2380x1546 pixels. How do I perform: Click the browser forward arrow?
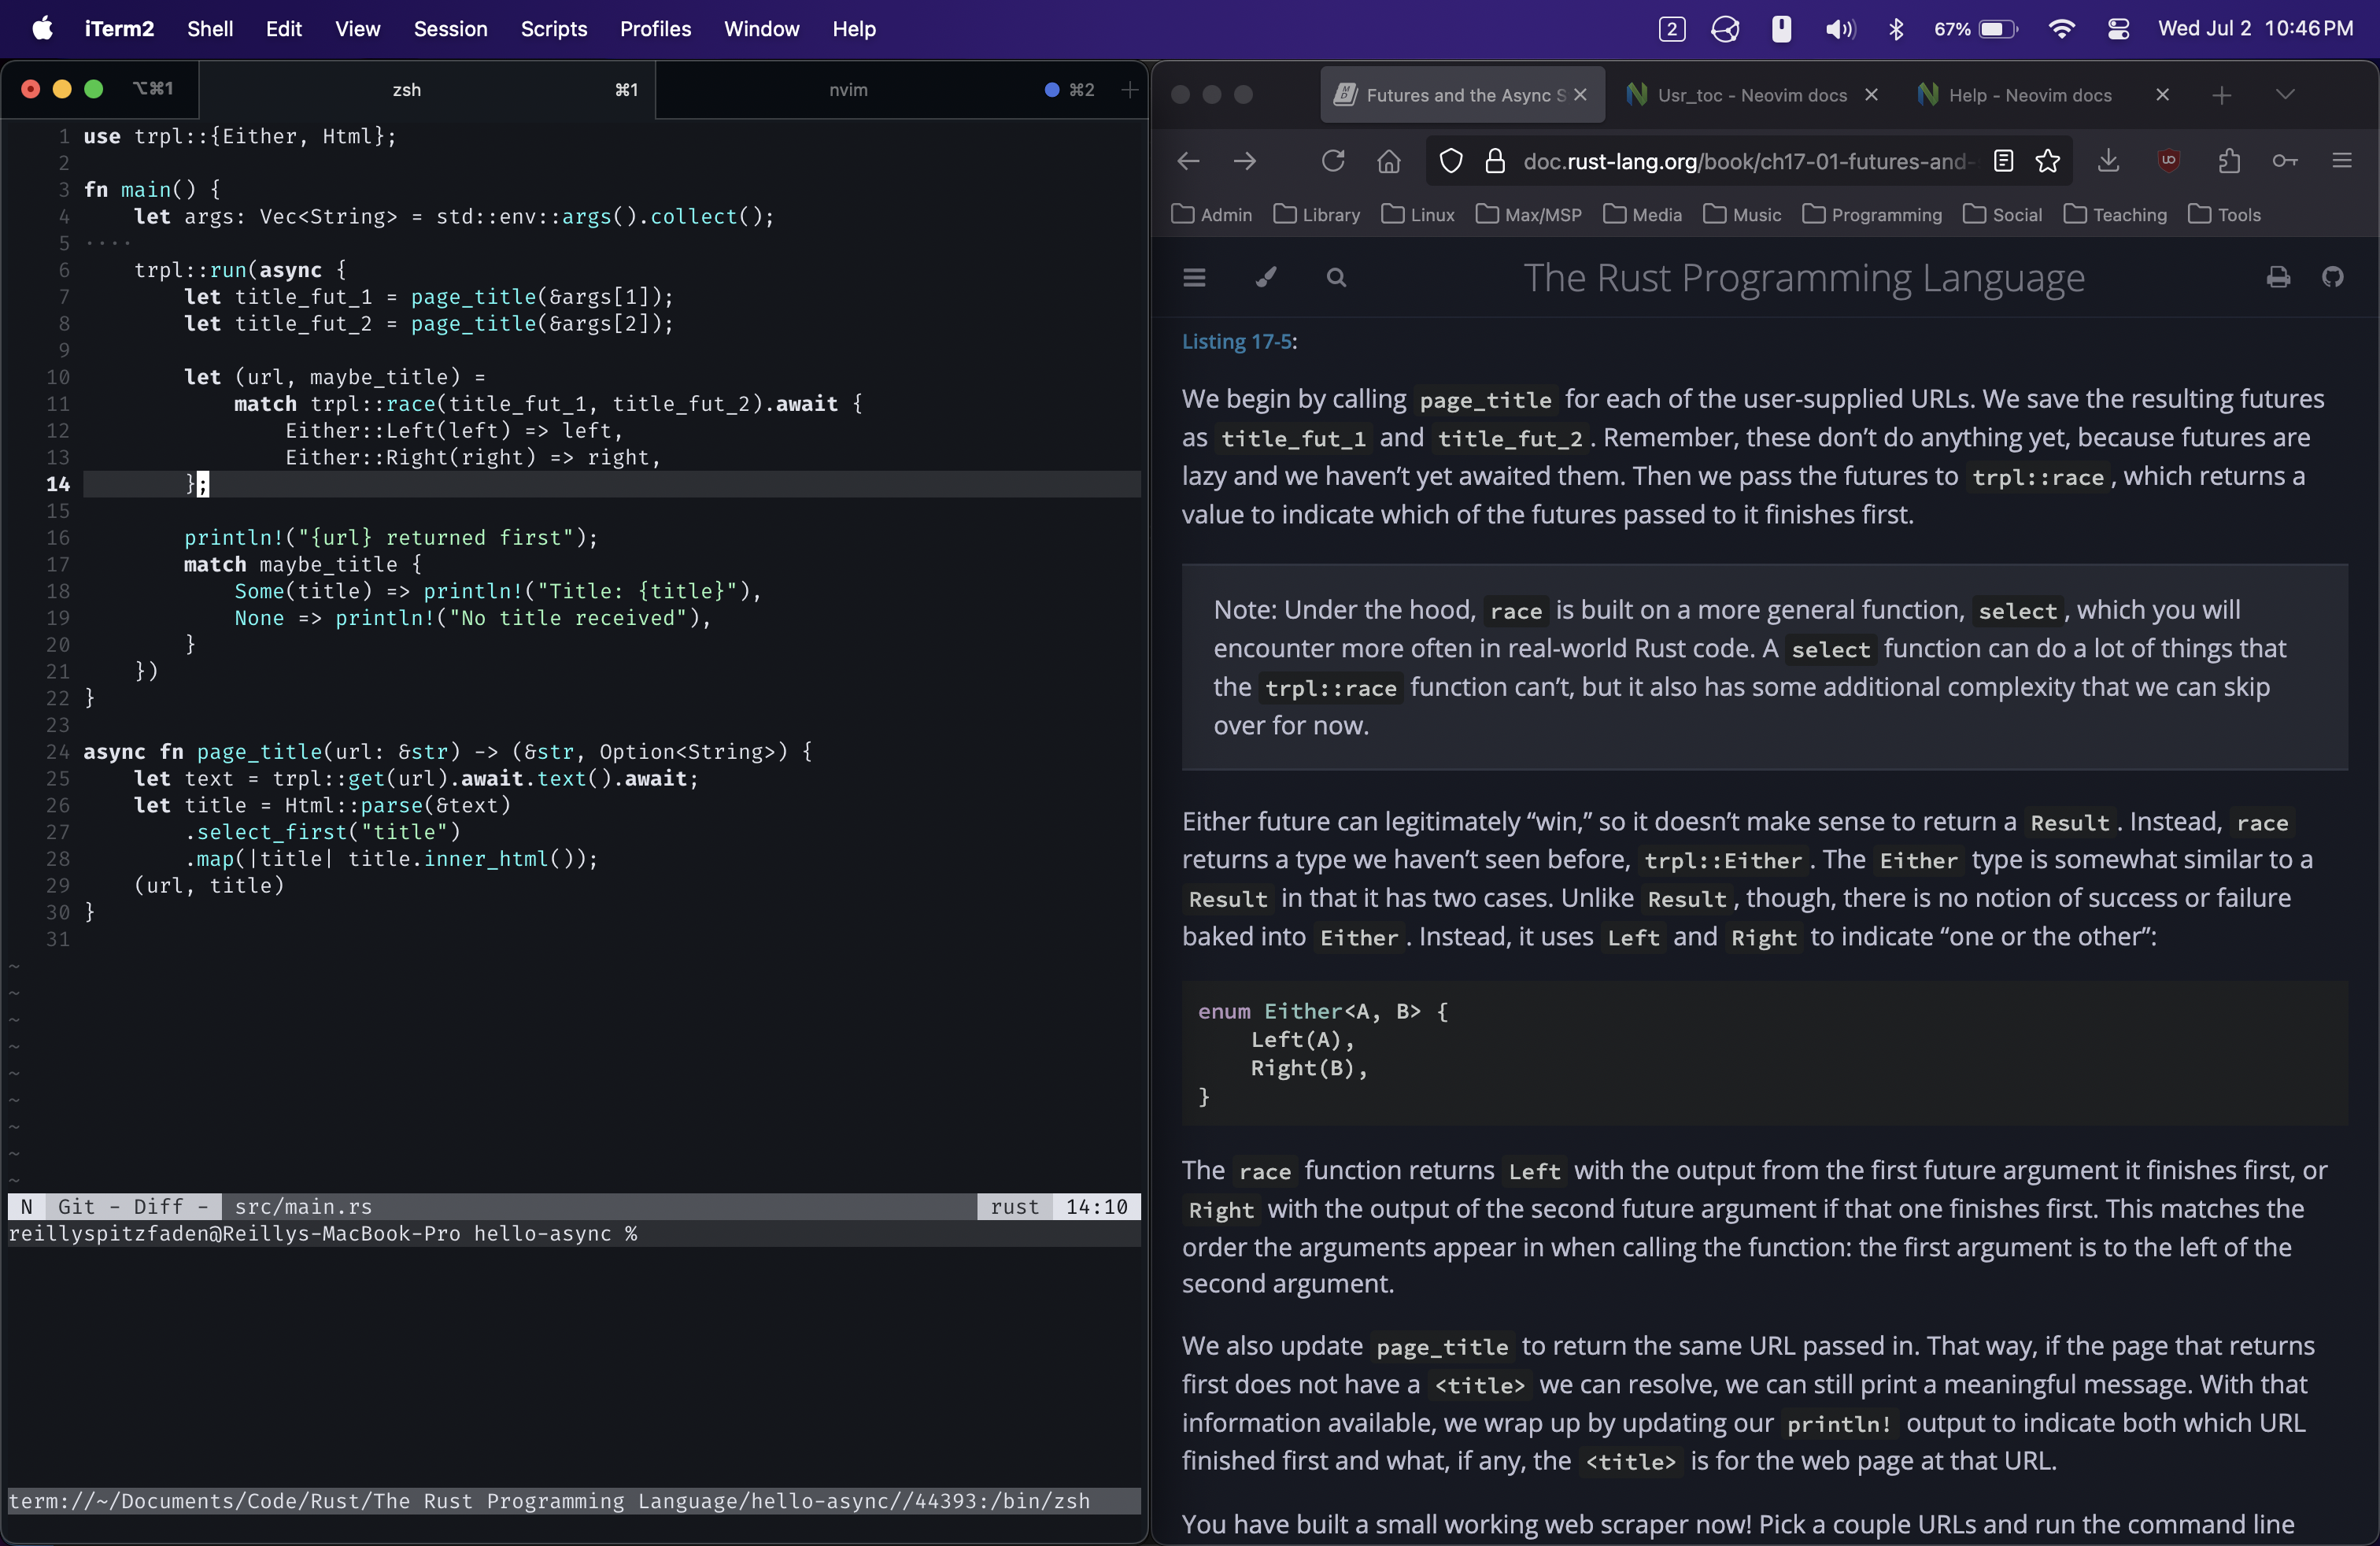click(x=1245, y=161)
